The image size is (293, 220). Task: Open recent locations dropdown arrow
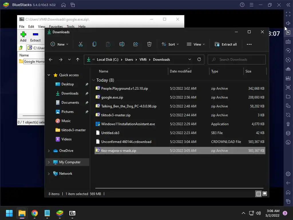[69, 60]
